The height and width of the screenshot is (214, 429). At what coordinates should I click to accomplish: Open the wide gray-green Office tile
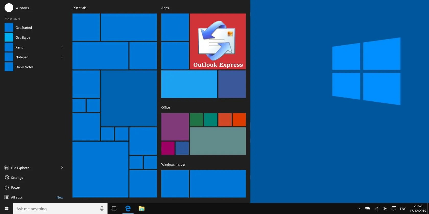click(x=218, y=141)
